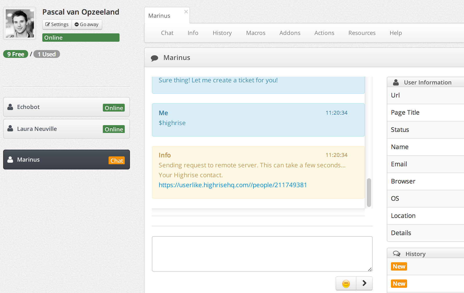Click the Status row
Screen dimensions: 464x293
click(426, 130)
